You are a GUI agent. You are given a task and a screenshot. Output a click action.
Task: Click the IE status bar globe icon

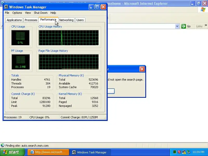3,146
